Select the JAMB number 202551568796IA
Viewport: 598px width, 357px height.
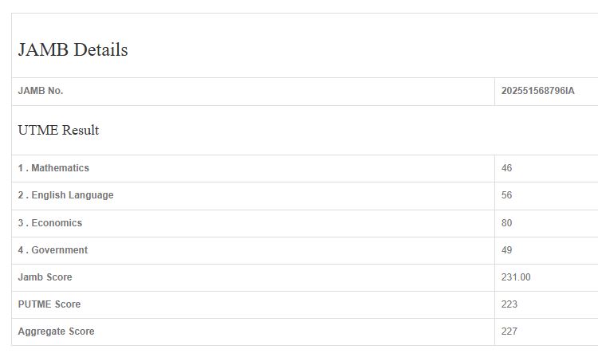coord(537,91)
